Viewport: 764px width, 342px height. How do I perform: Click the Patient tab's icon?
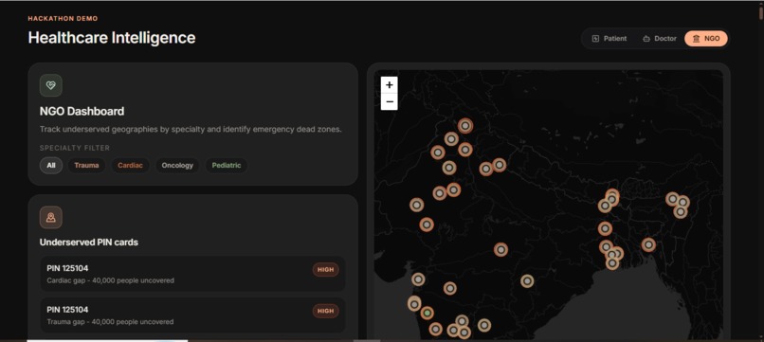pos(595,39)
